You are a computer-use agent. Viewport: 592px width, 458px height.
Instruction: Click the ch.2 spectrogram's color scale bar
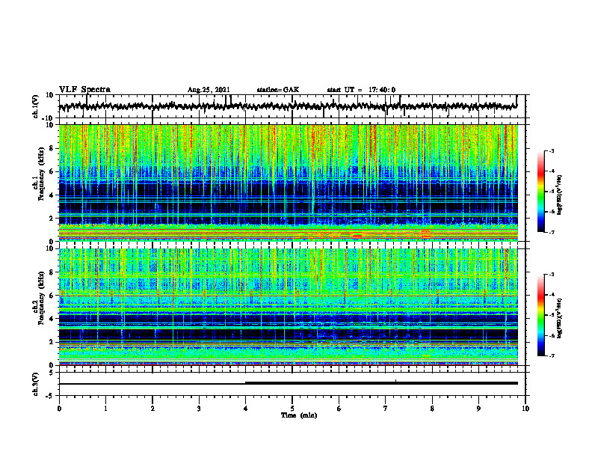click(540, 315)
